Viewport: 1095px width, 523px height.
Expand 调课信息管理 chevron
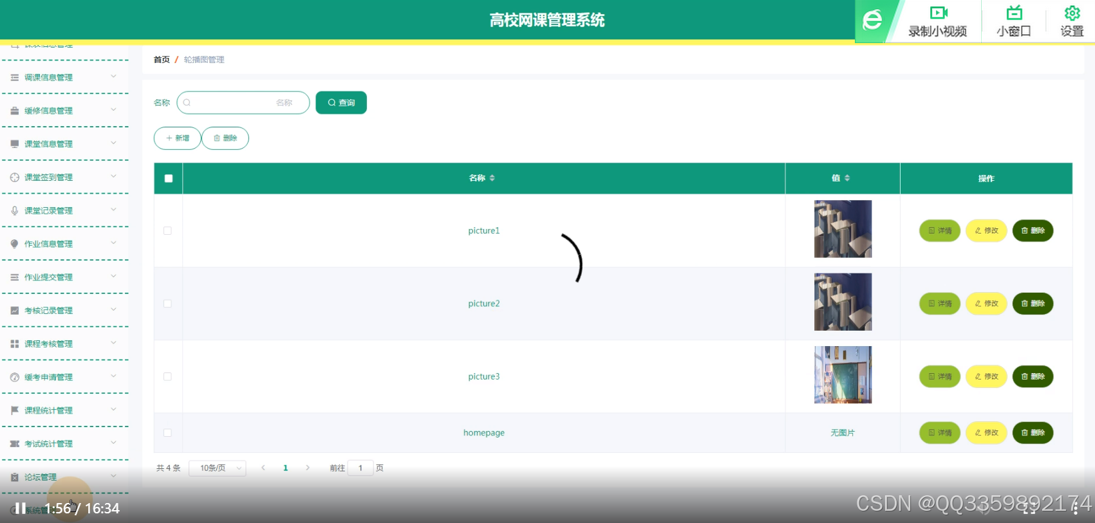[x=113, y=77]
